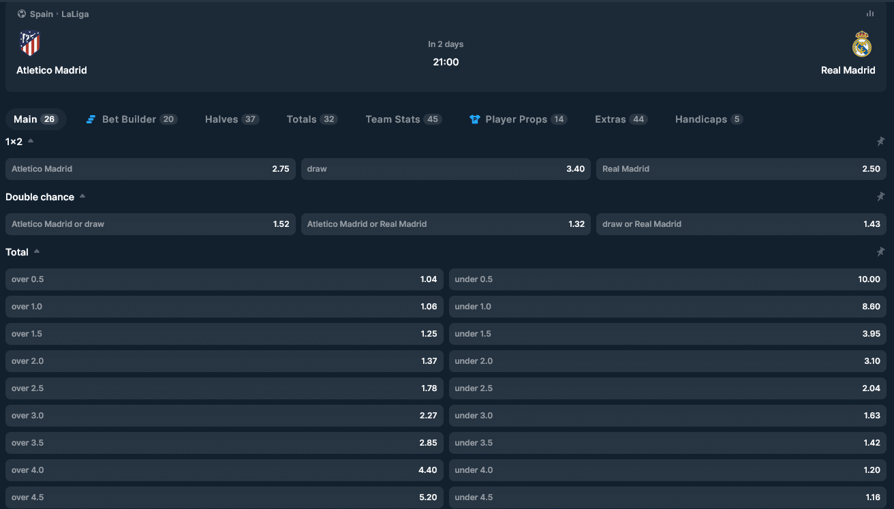Open the Handicaps tab
894x509 pixels.
pyautogui.click(x=709, y=119)
